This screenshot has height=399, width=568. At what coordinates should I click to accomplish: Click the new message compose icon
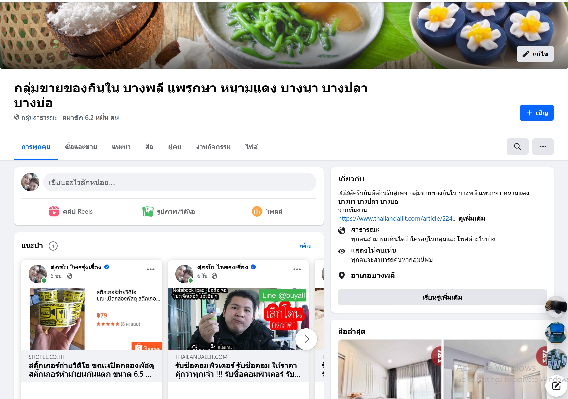(556, 386)
